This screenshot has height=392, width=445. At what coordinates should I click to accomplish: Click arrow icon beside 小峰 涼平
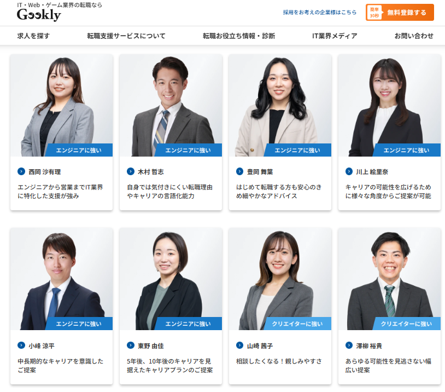(21, 345)
